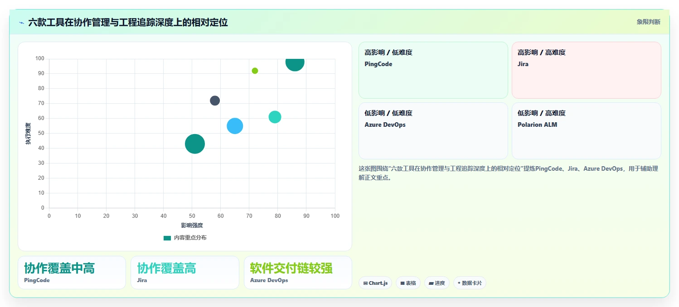Viewport: 679px width, 307px height.
Task: Click the 数据卡片 tag chip
Action: pos(470,283)
